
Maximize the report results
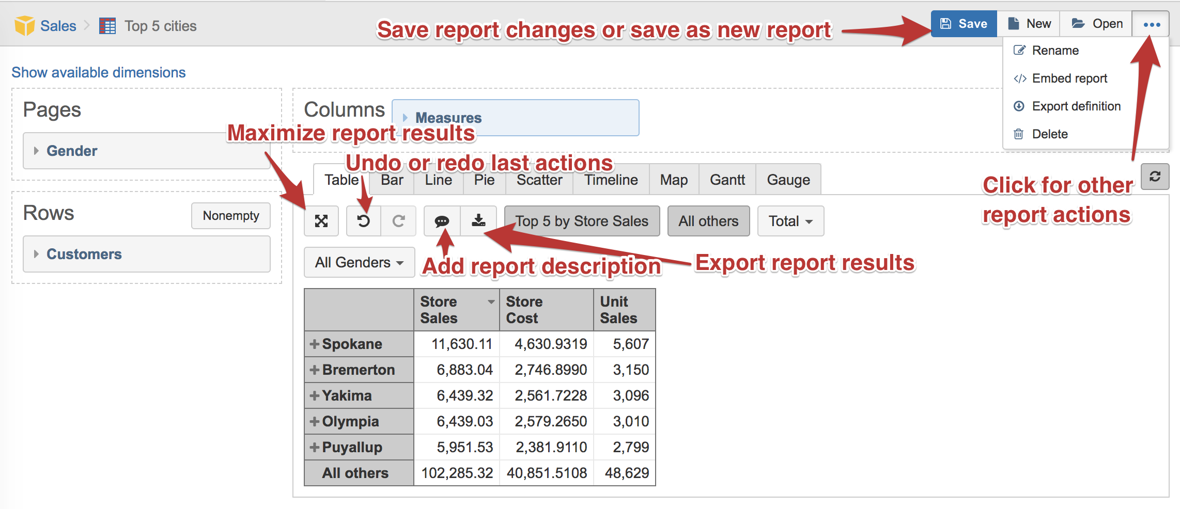[x=321, y=221]
